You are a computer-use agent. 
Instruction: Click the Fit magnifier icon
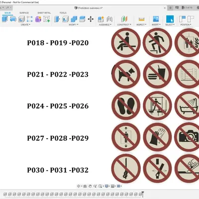[x=100, y=186]
